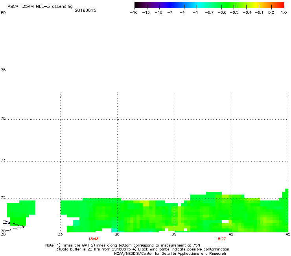Click the isolated green data patch near 31E

tap(21, 213)
